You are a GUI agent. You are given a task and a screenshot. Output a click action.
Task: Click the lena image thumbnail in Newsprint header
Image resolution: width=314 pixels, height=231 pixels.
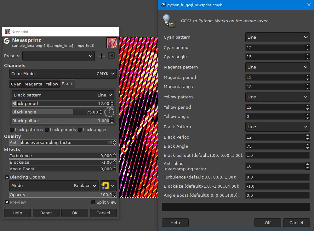[112, 42]
